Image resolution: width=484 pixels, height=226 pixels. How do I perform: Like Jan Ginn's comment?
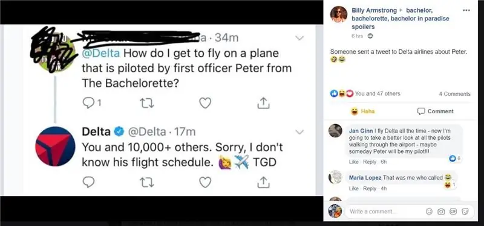click(353, 162)
